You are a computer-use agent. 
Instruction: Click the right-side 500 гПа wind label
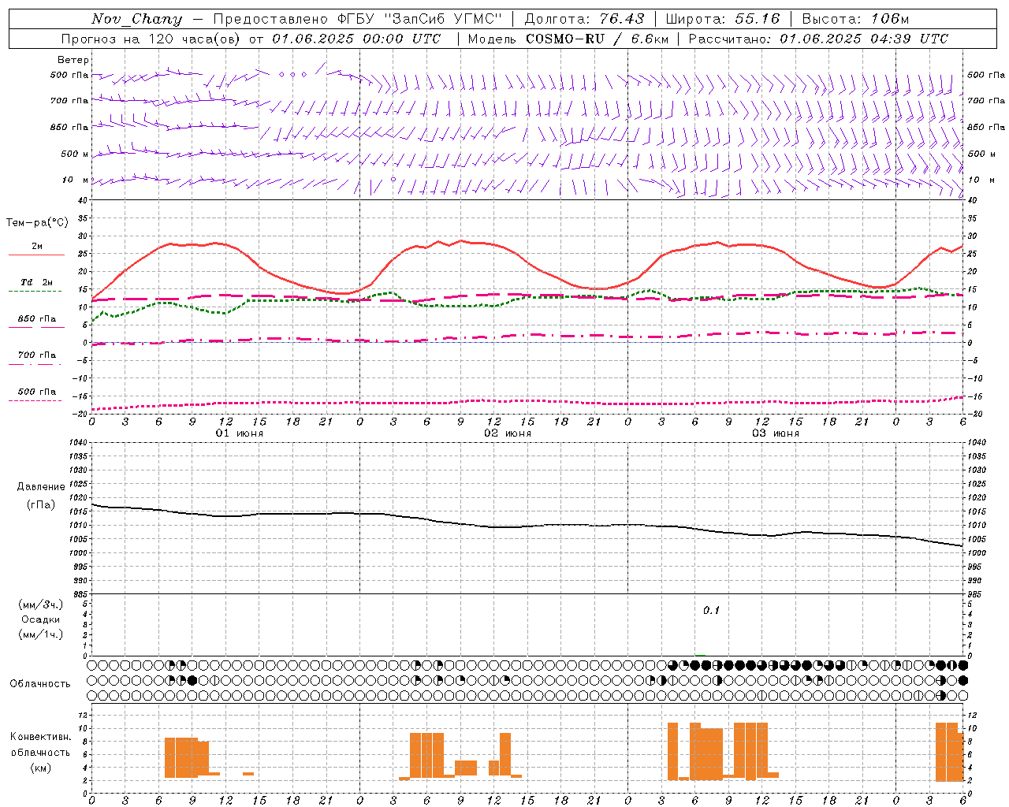click(x=986, y=75)
